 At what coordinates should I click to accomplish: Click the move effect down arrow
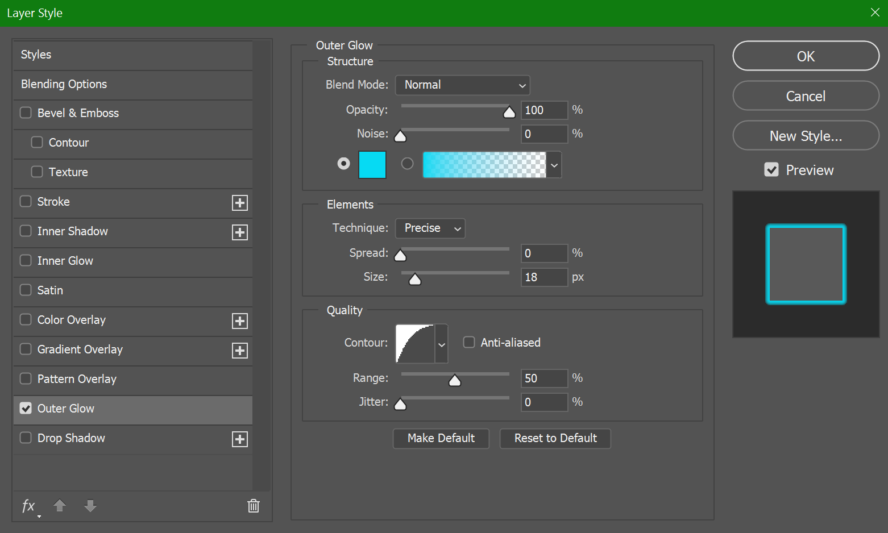[x=90, y=505]
